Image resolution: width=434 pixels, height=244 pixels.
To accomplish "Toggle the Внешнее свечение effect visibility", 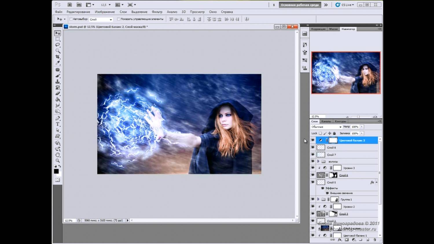I will (x=327, y=193).
